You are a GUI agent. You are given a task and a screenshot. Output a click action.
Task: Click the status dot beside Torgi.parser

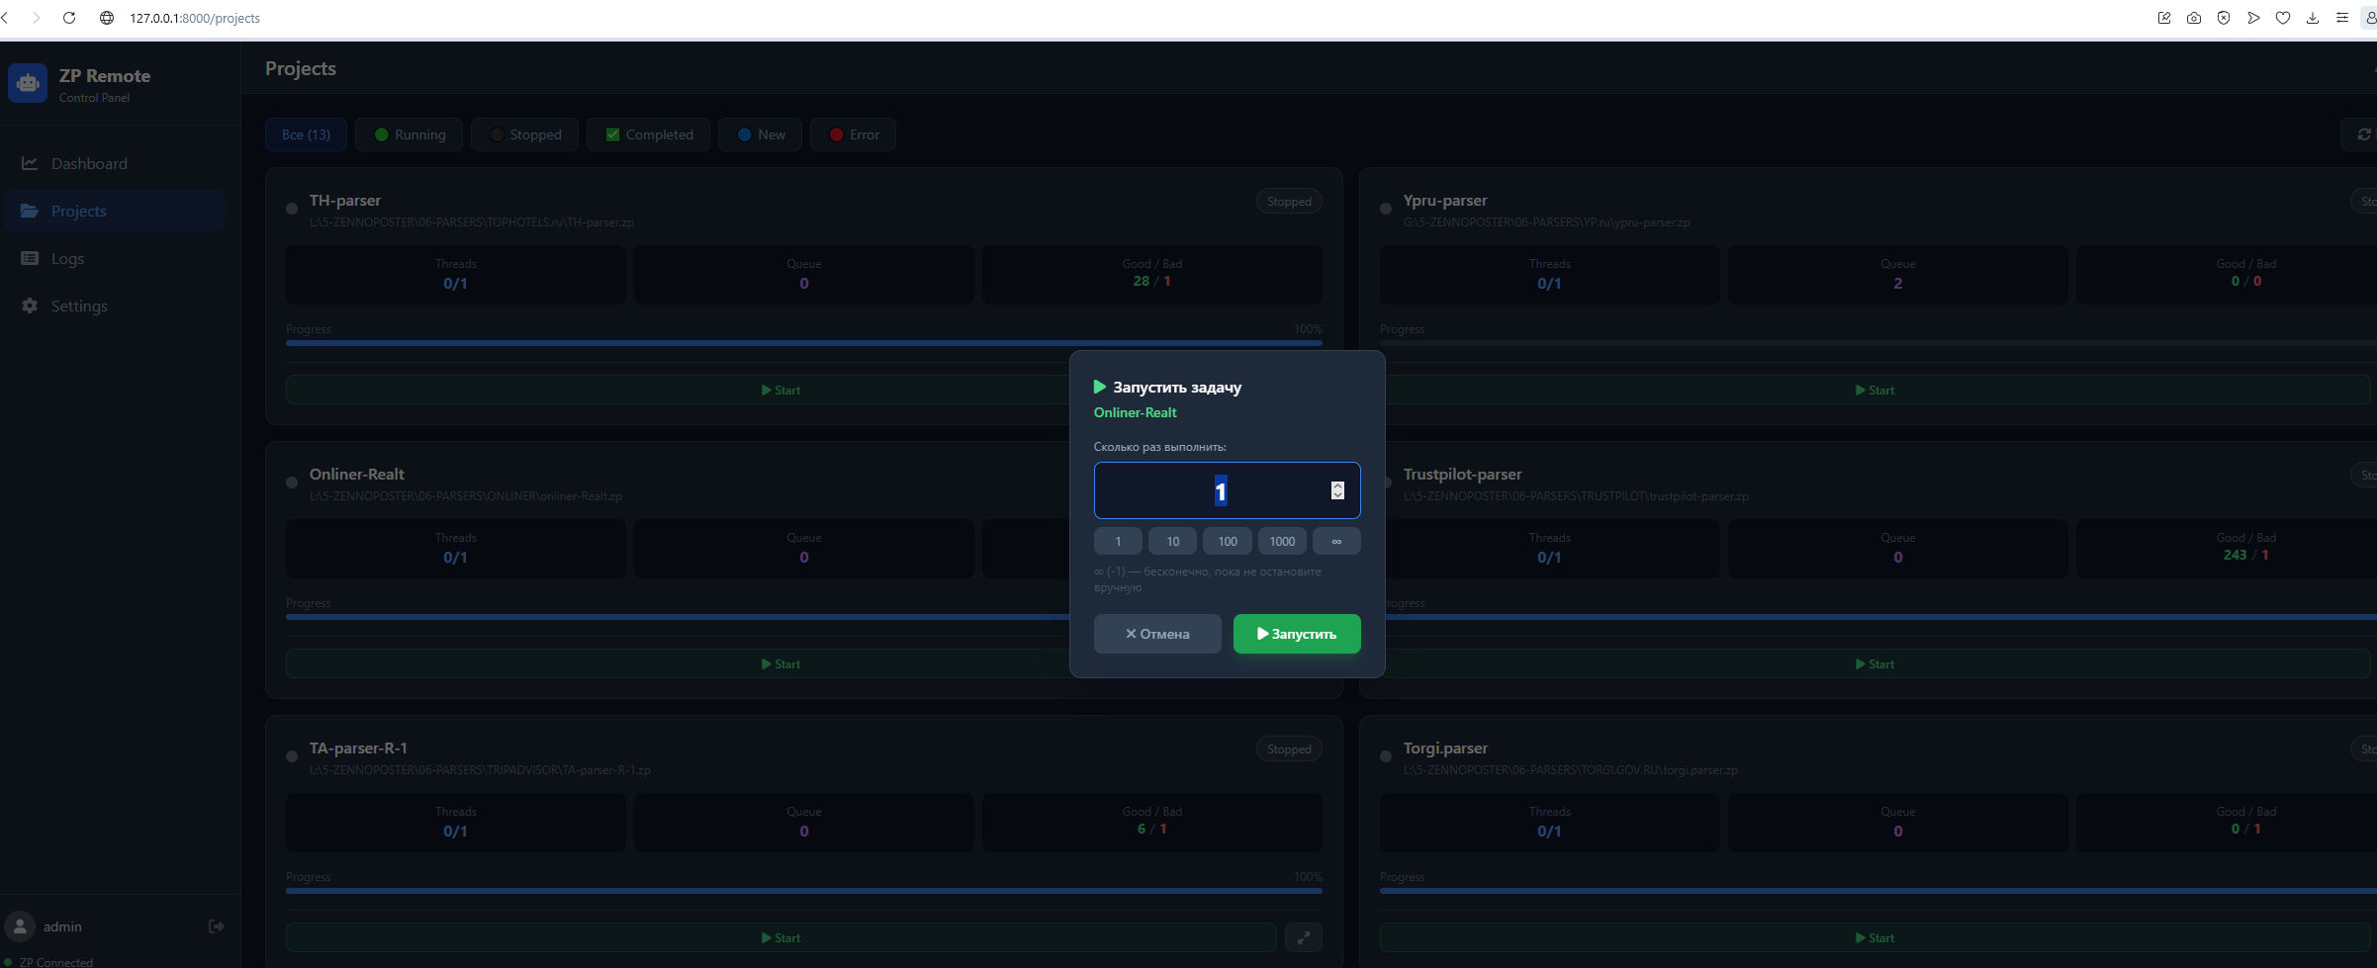(1386, 756)
